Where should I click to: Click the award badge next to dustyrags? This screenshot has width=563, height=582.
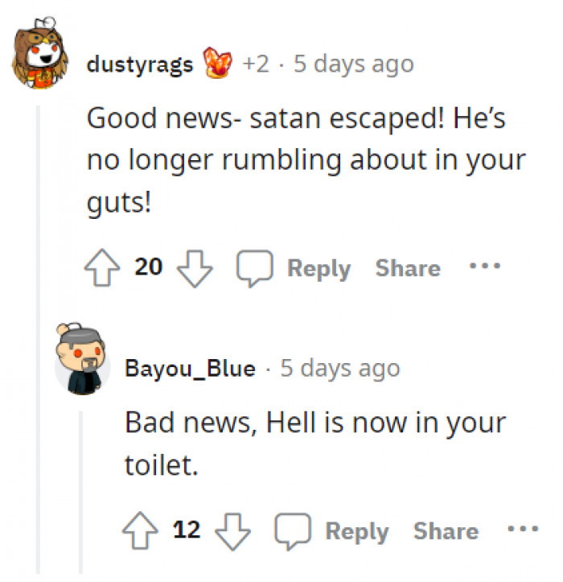pos(218,63)
